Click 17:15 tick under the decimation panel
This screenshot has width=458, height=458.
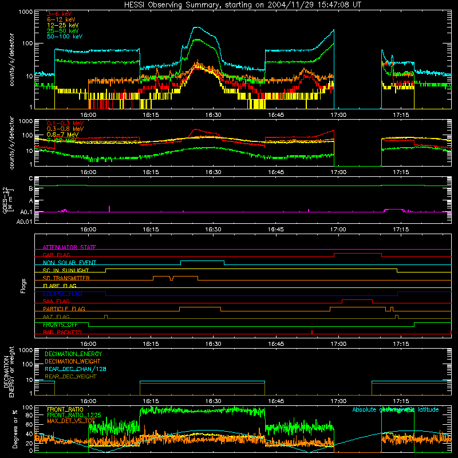401,401
